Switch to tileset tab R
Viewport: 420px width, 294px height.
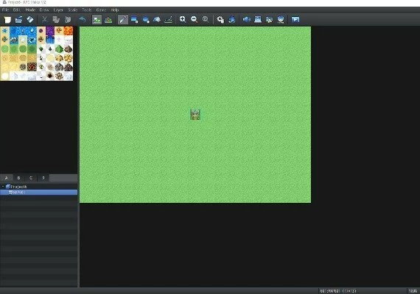43,178
